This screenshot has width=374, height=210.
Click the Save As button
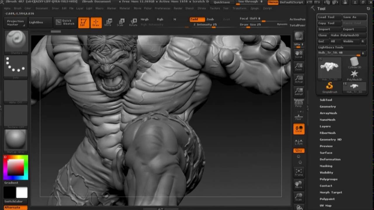click(x=354, y=17)
